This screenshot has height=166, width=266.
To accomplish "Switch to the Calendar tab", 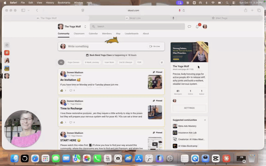I will pyautogui.click(x=93, y=33).
